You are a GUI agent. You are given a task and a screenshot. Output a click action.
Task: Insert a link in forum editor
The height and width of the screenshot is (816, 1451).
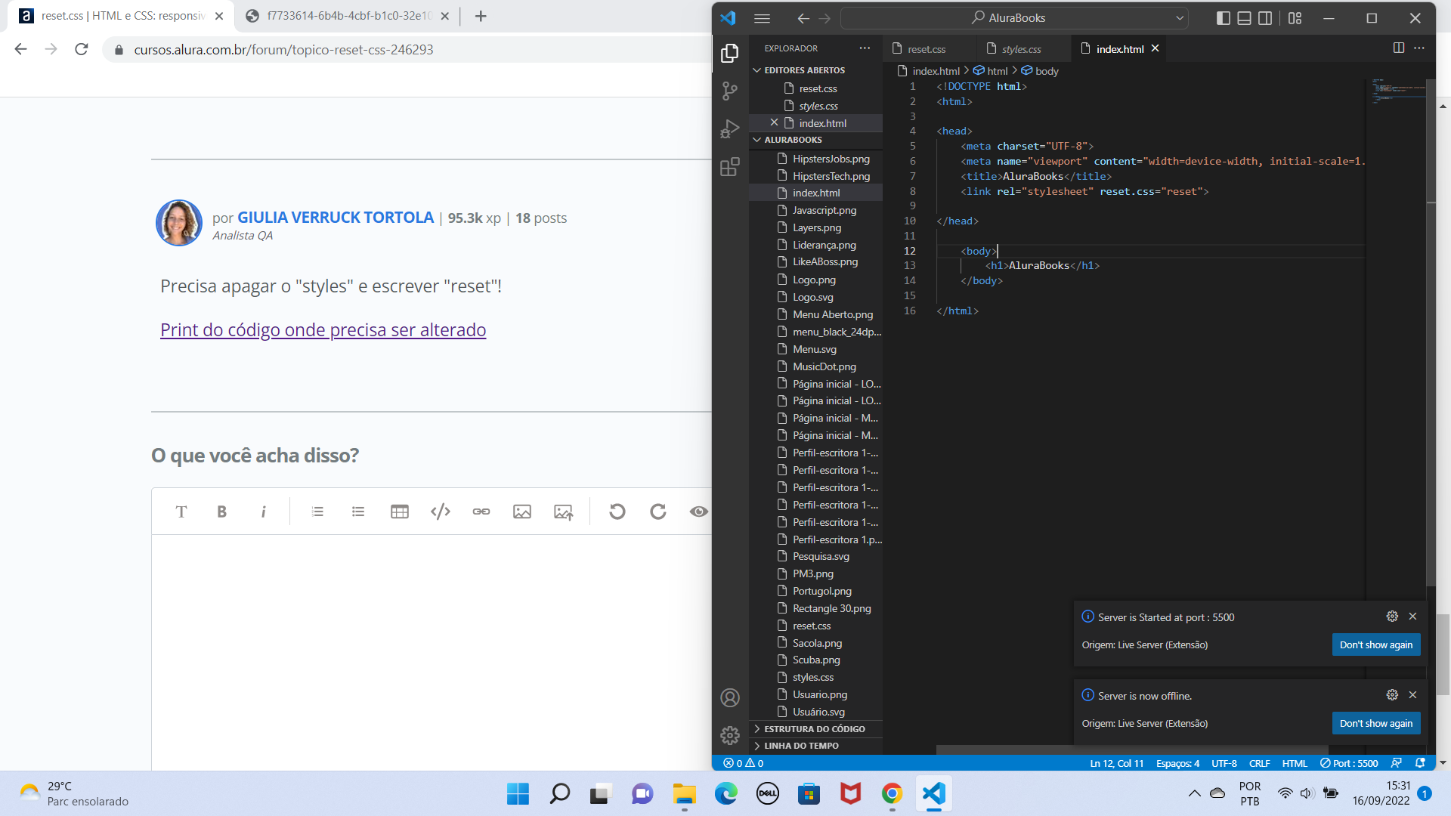[x=481, y=512]
